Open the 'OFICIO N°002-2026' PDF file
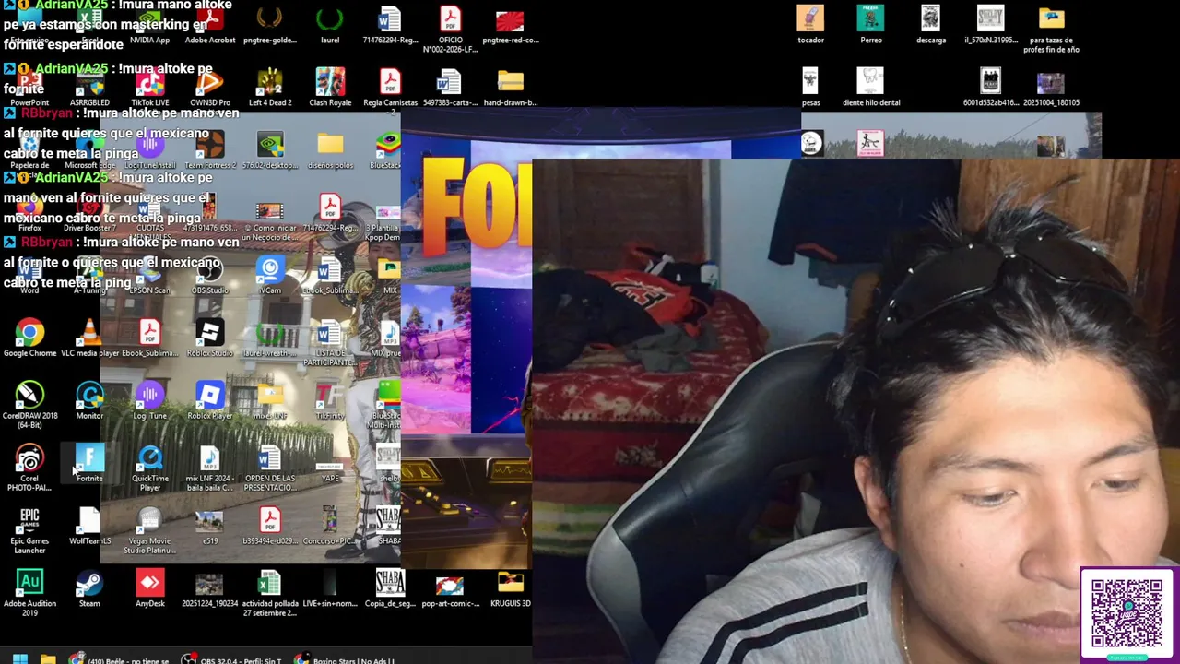This screenshot has height=664, width=1180. pyautogui.click(x=450, y=30)
